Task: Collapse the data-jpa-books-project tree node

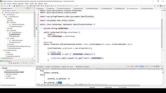Action: [1, 13]
